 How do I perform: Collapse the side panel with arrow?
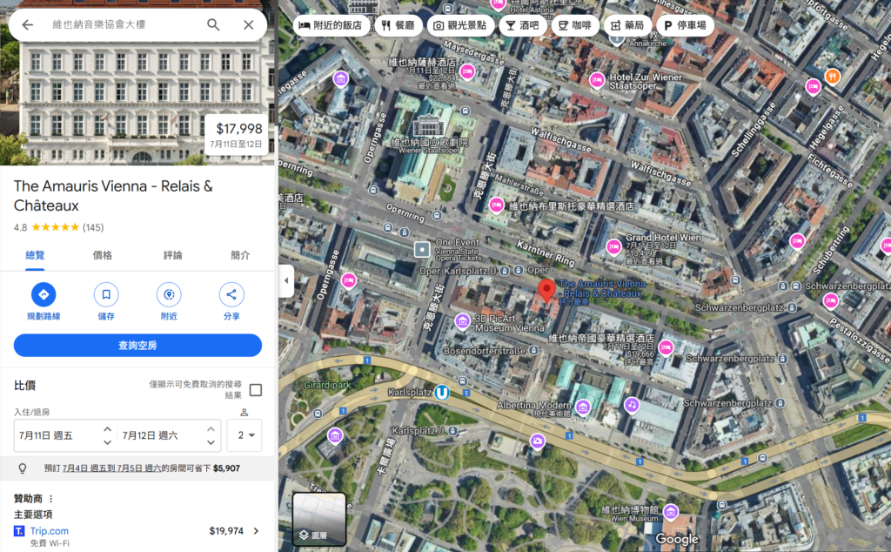coord(287,280)
